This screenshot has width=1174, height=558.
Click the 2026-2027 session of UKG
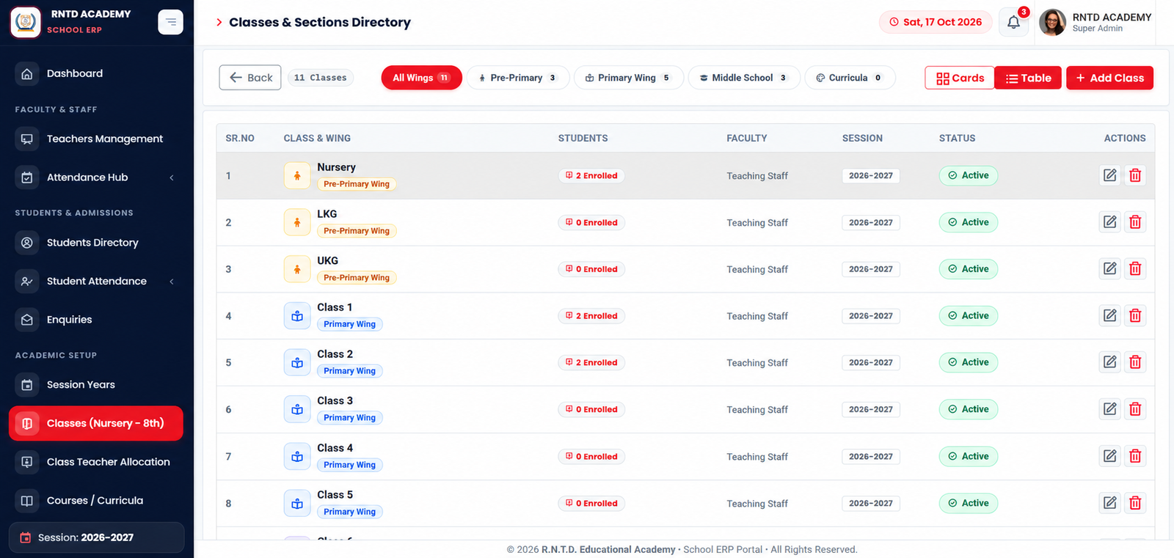point(871,269)
